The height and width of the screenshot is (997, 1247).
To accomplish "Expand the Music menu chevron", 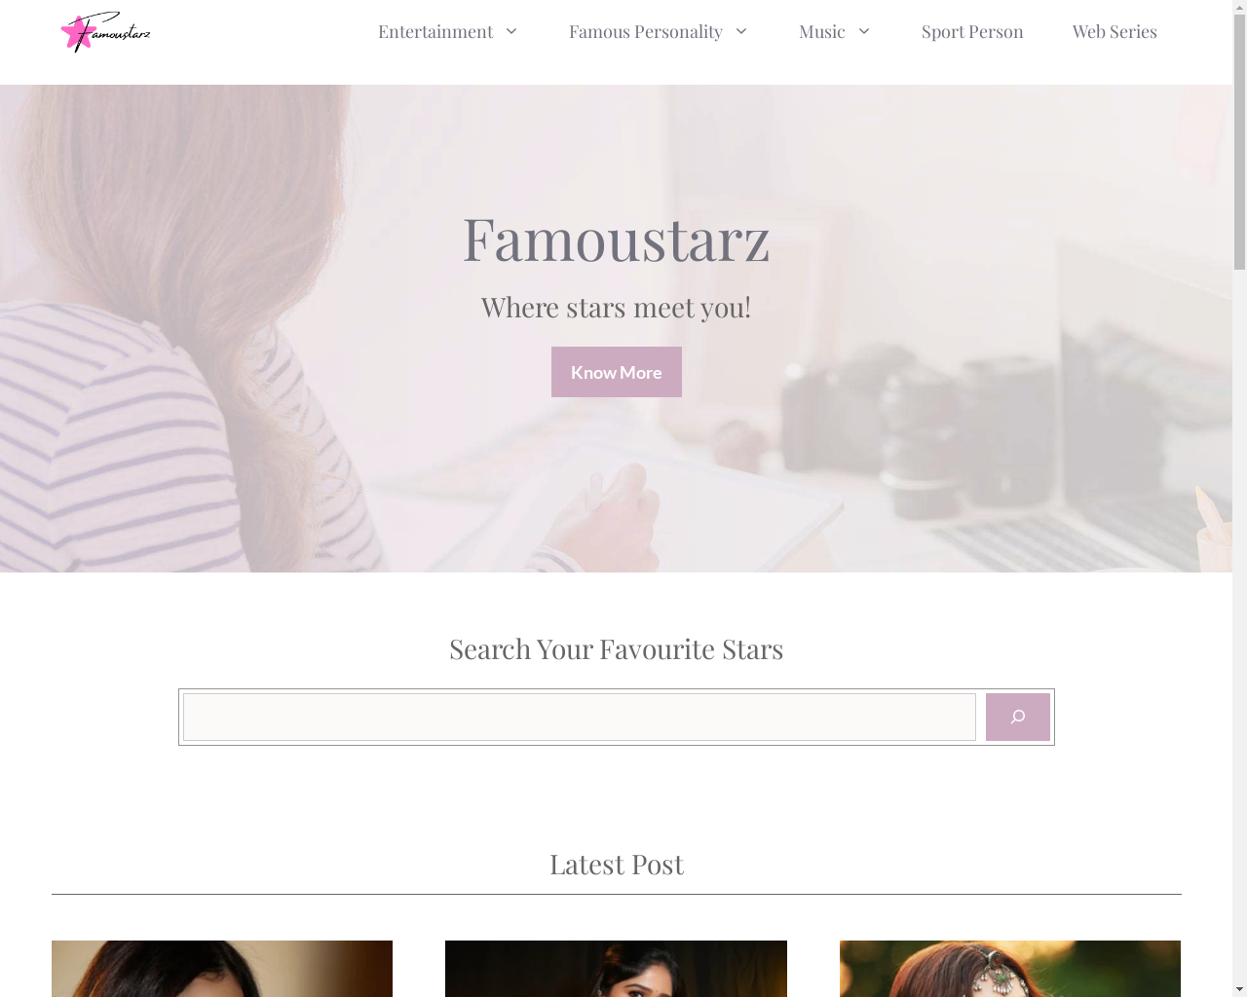I will [863, 32].
